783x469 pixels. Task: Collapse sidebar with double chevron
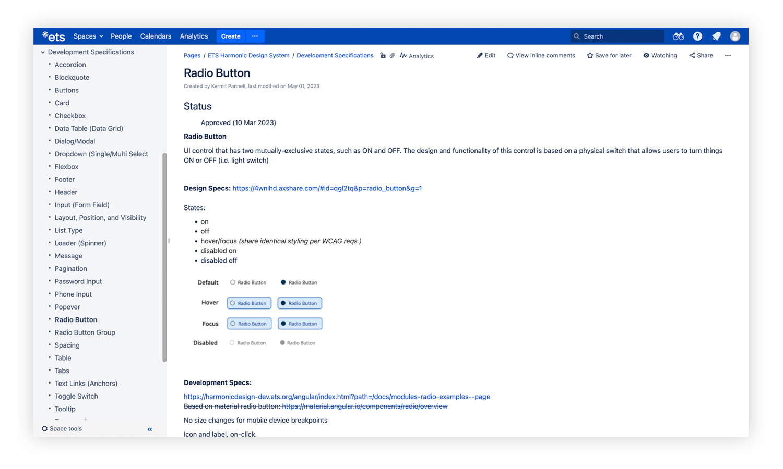[150, 429]
